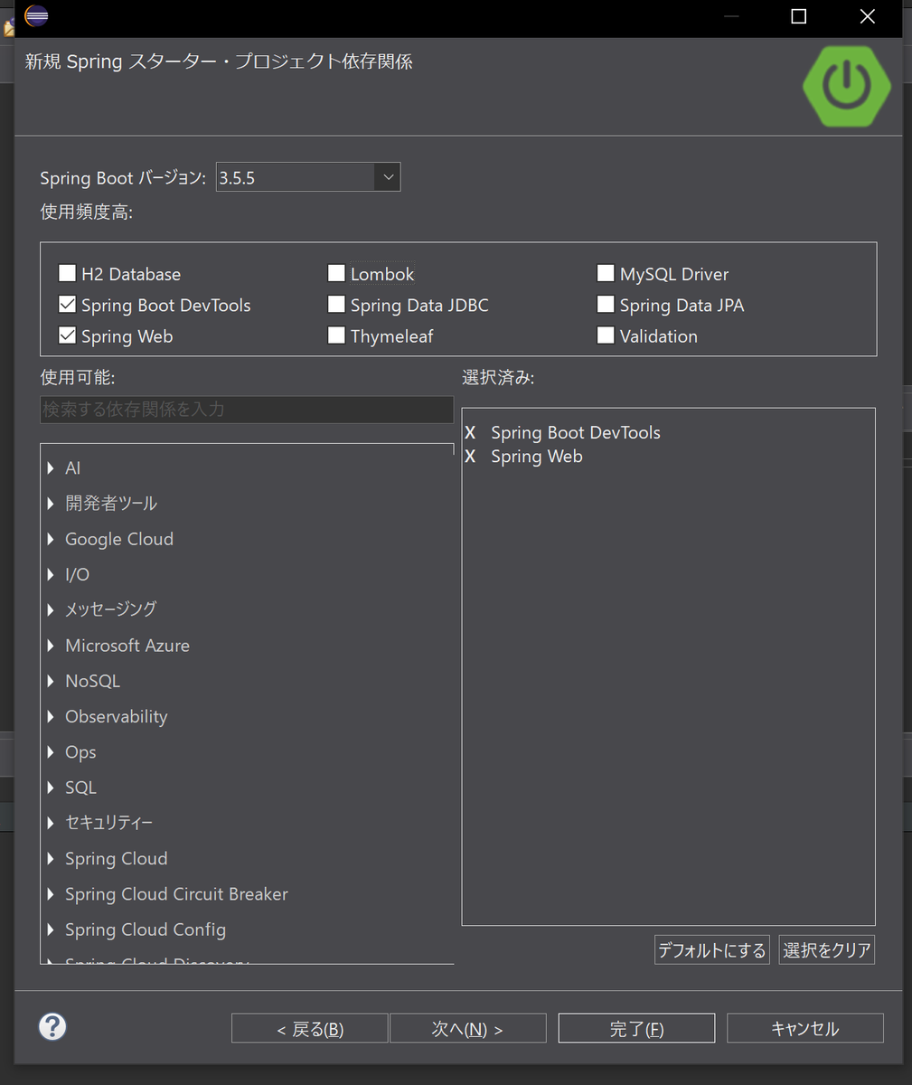
Task: Tick the Validation checkbox
Action: 606,335
